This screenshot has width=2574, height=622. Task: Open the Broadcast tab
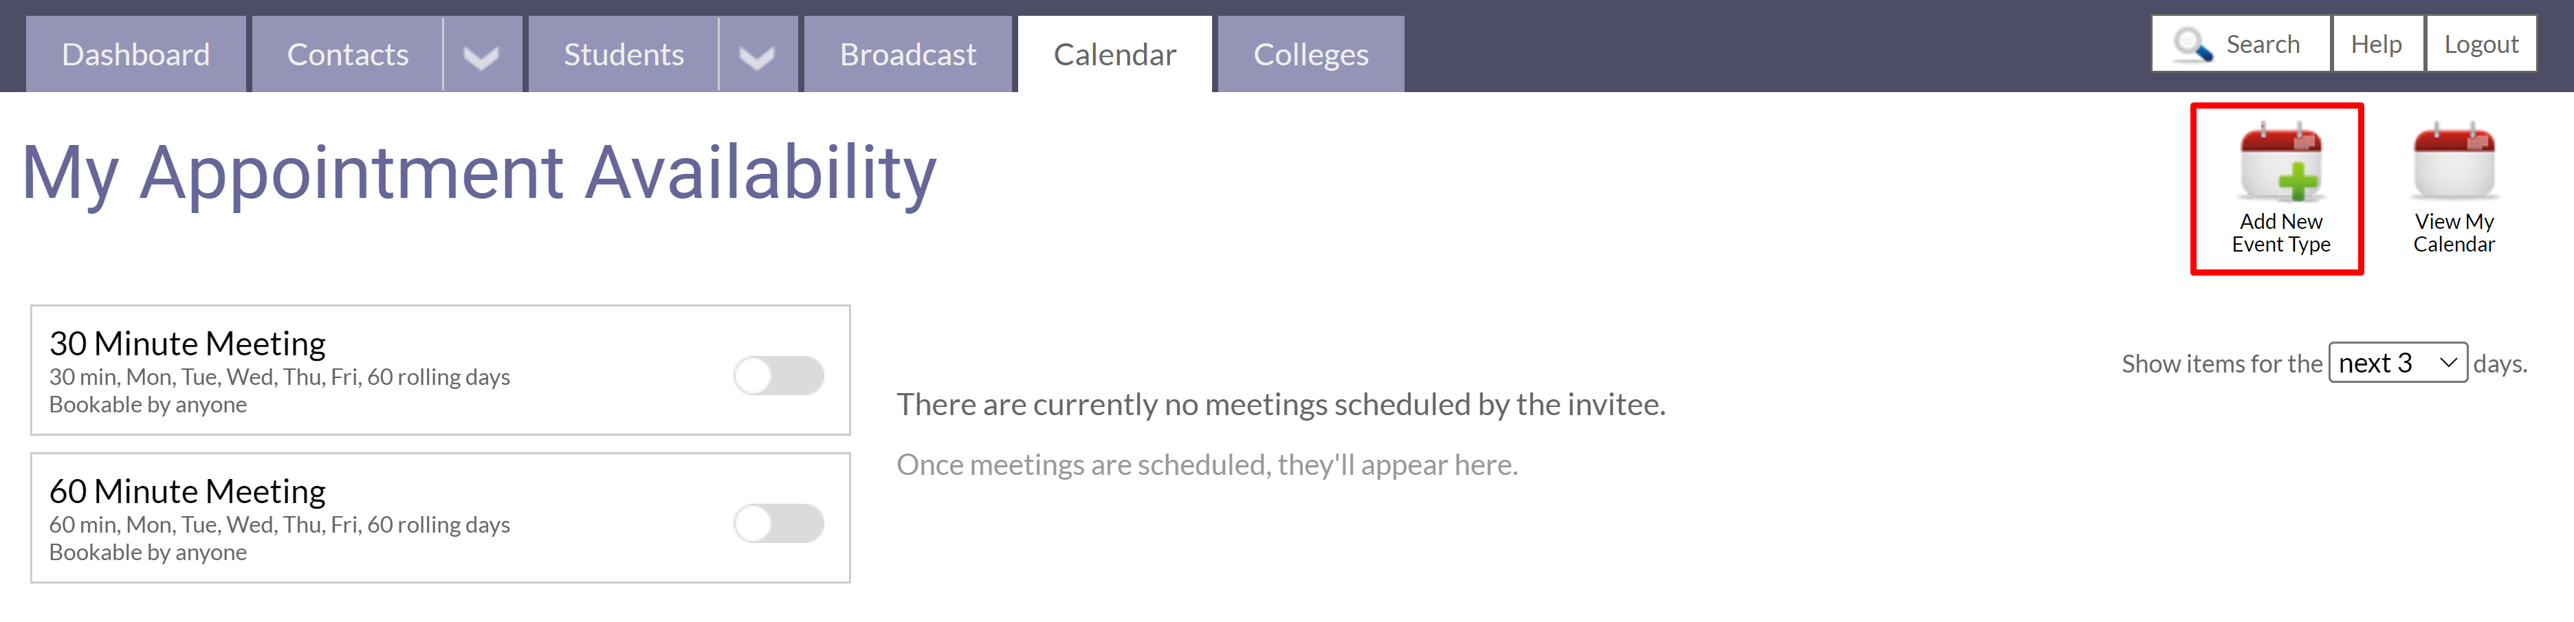pyautogui.click(x=907, y=55)
